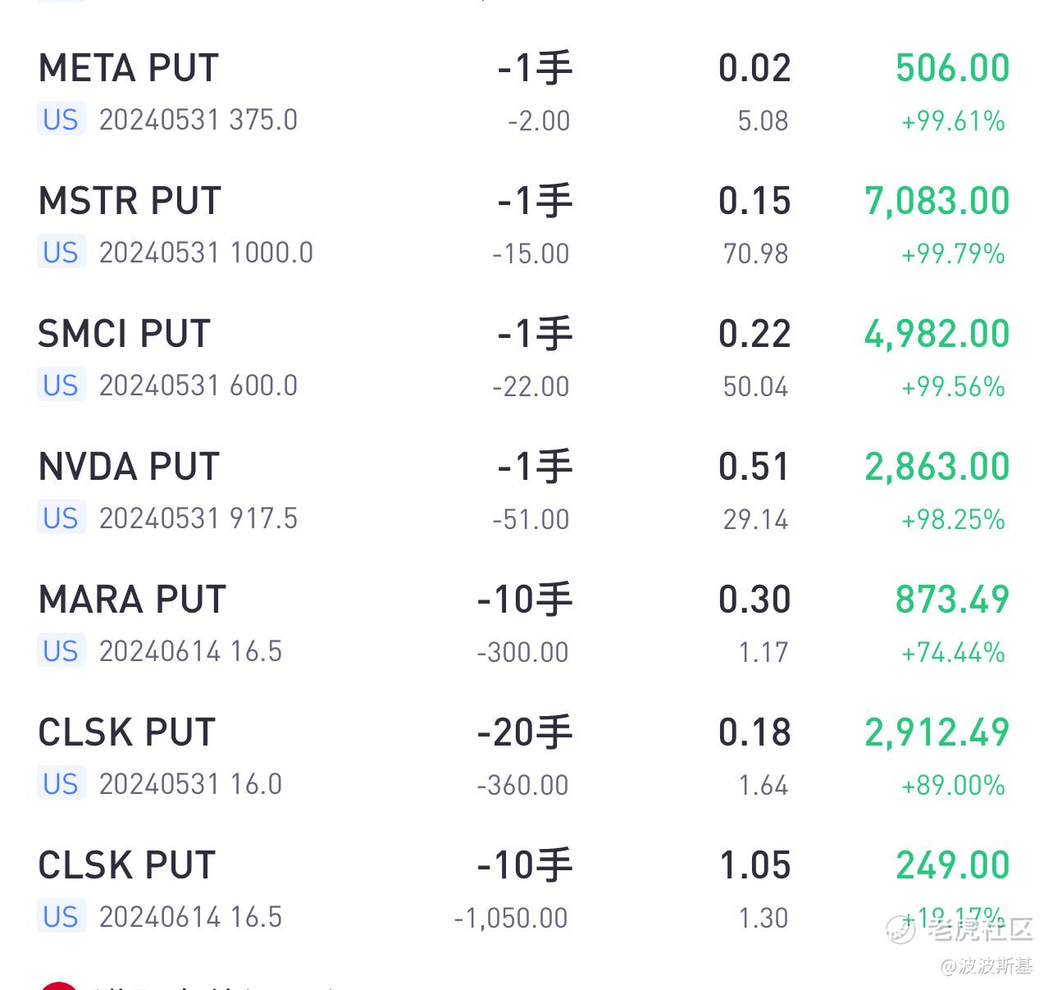Click the US badge beside CLSK 20240614 16.5
Viewport: 1053px width, 990px height.
[61, 917]
